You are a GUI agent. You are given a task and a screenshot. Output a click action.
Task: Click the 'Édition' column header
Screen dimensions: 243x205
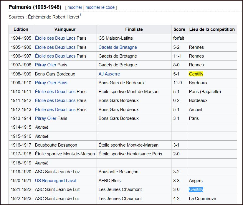pos(21,29)
